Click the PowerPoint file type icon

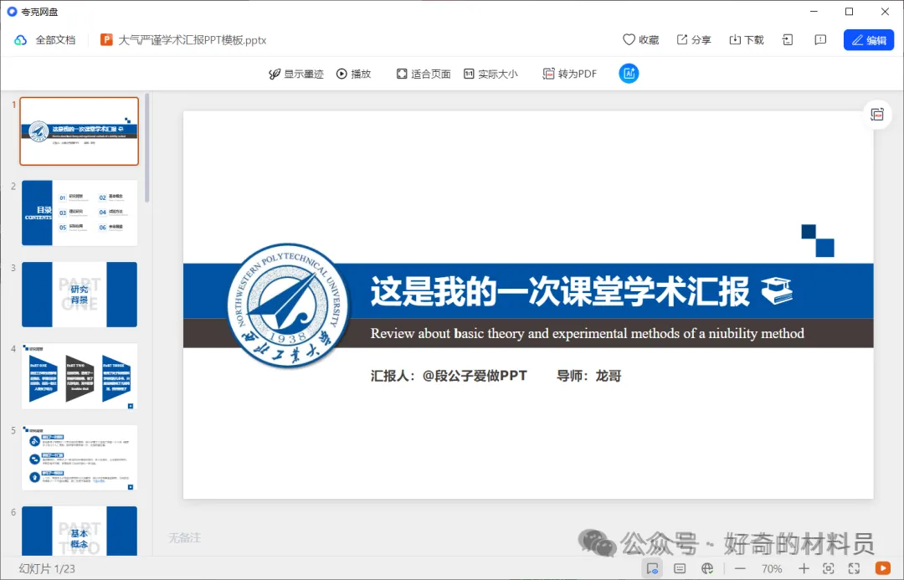coord(106,40)
